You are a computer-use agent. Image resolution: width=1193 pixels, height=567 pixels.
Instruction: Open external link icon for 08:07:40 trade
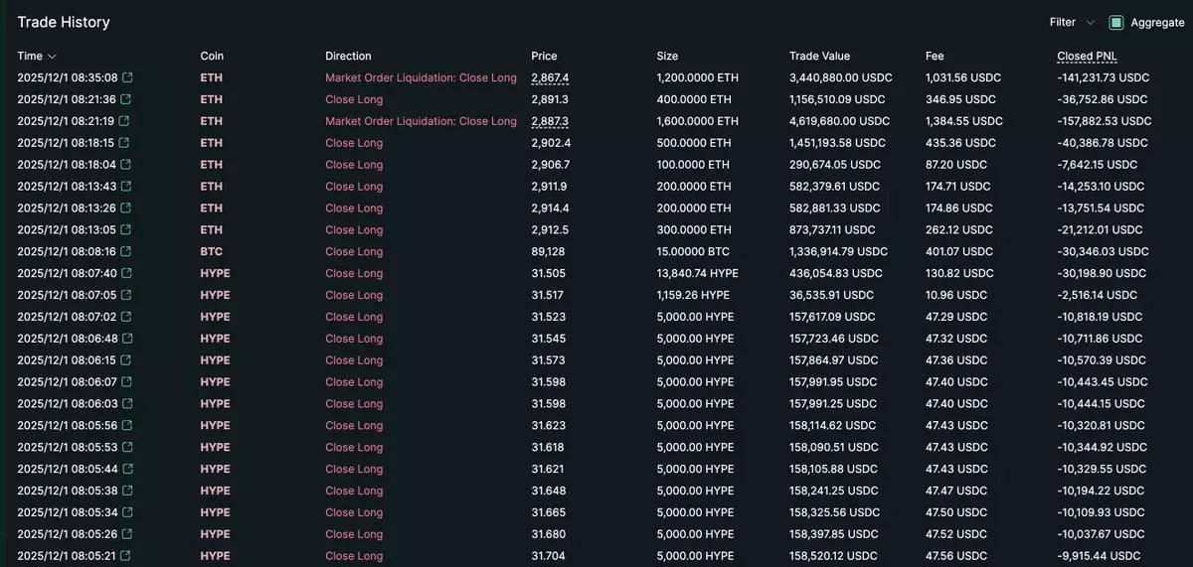[x=126, y=273]
